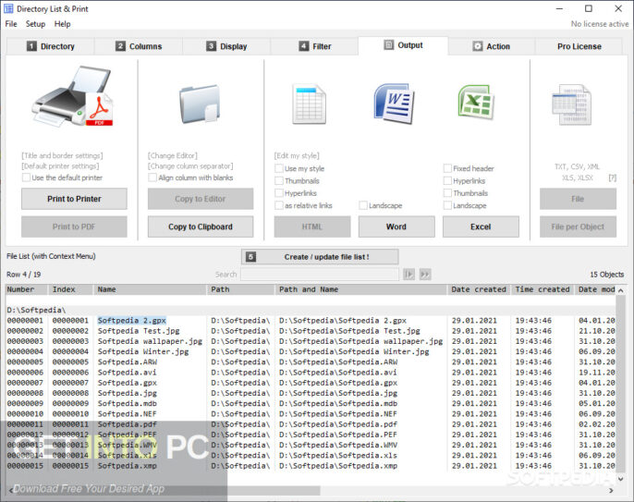
Task: Click the file list scroll up arrow
Action: coord(620,290)
